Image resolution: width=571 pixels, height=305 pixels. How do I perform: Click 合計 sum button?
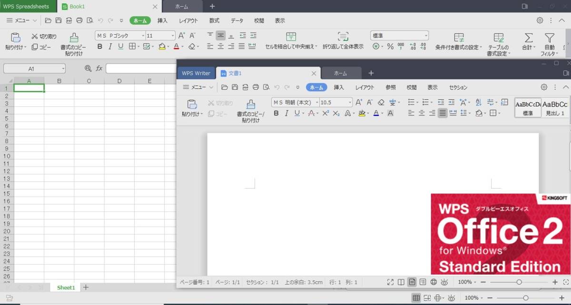(529, 41)
